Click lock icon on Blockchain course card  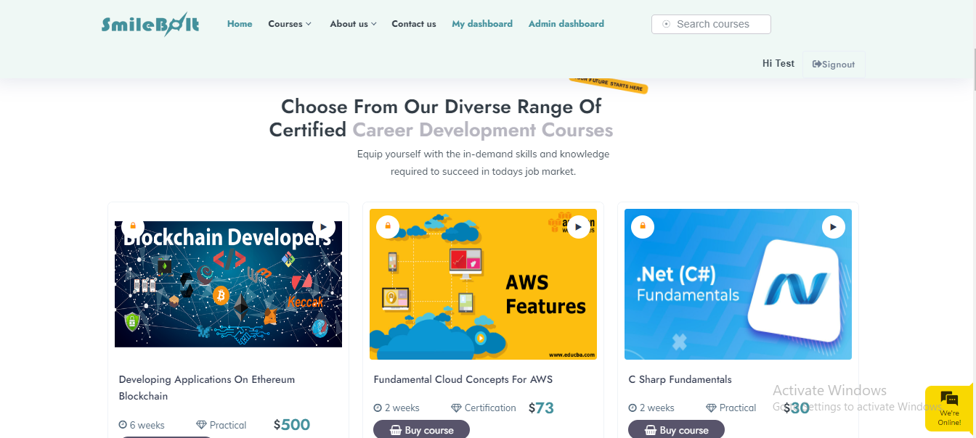(x=133, y=226)
